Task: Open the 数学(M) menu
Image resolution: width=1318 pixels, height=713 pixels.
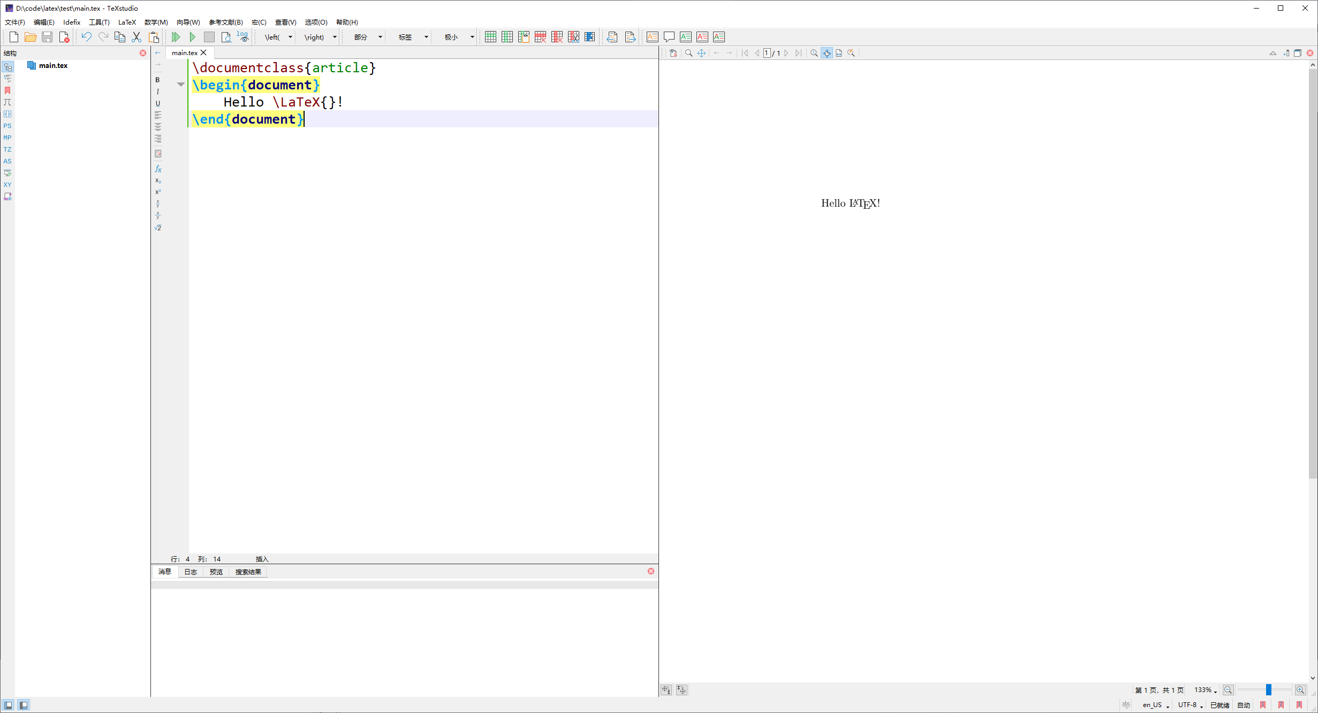Action: pyautogui.click(x=156, y=22)
